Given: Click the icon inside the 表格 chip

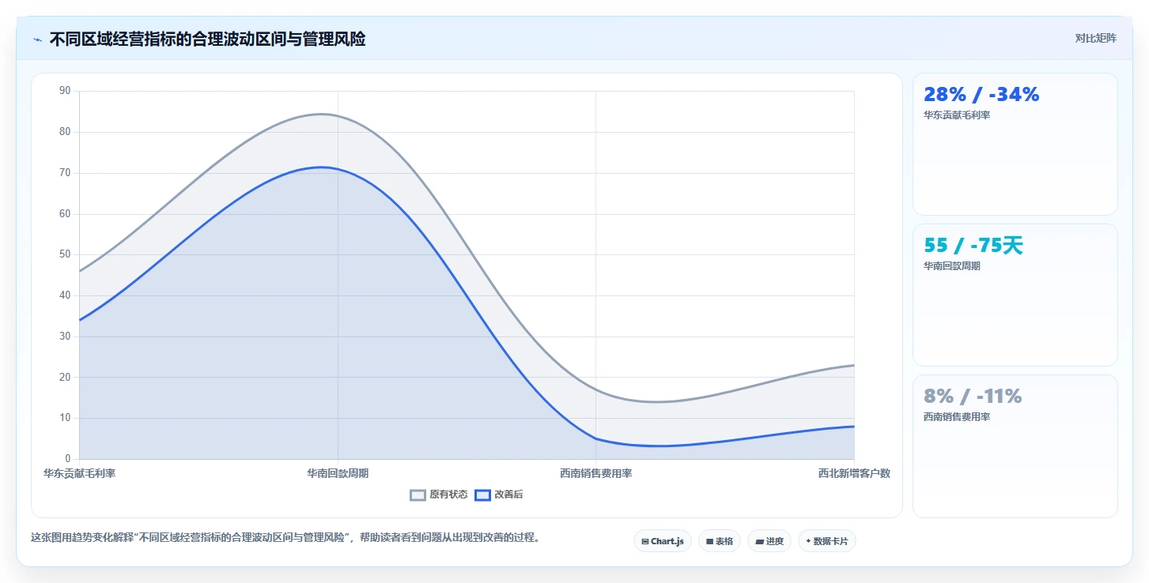Looking at the screenshot, I should click(709, 542).
